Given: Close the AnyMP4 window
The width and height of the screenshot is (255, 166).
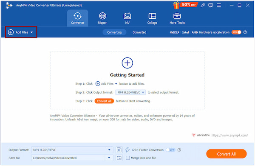Looking at the screenshot, I should pos(247,5).
